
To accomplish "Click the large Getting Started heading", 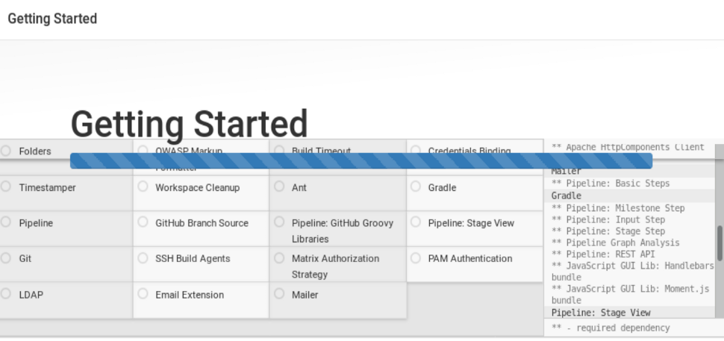I will click(190, 124).
